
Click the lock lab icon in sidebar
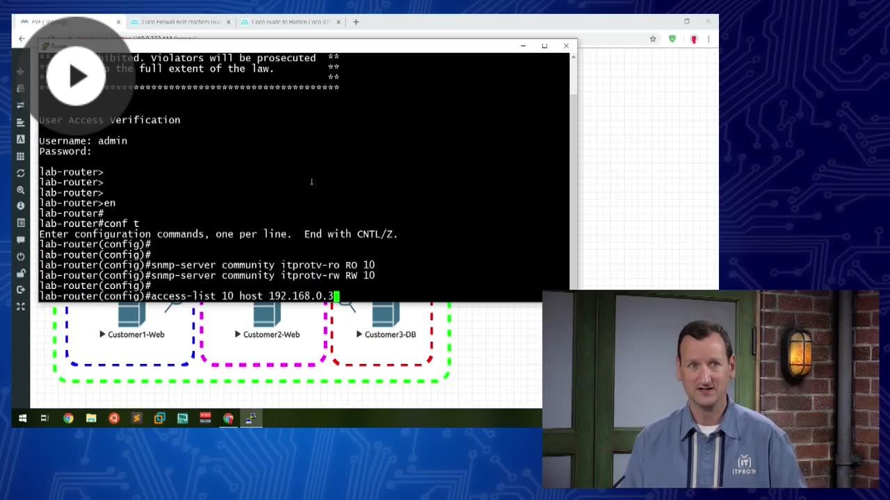click(x=20, y=272)
